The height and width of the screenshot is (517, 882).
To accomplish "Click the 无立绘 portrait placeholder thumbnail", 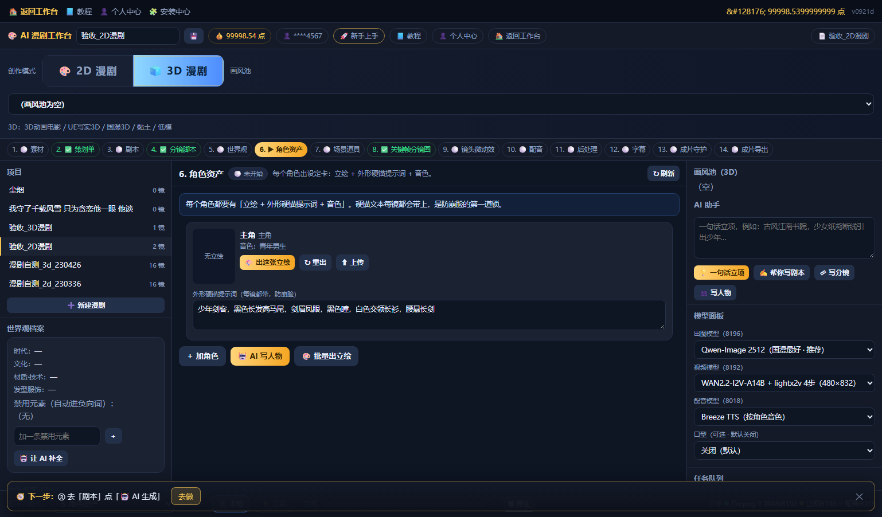I will (214, 256).
